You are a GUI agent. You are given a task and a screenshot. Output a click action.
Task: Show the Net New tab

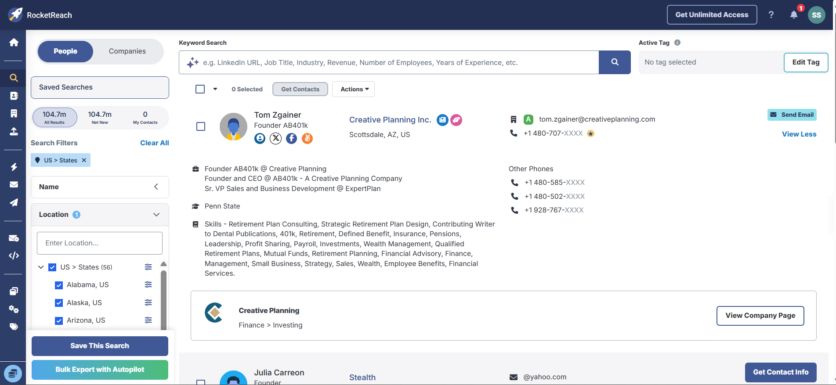[100, 118]
